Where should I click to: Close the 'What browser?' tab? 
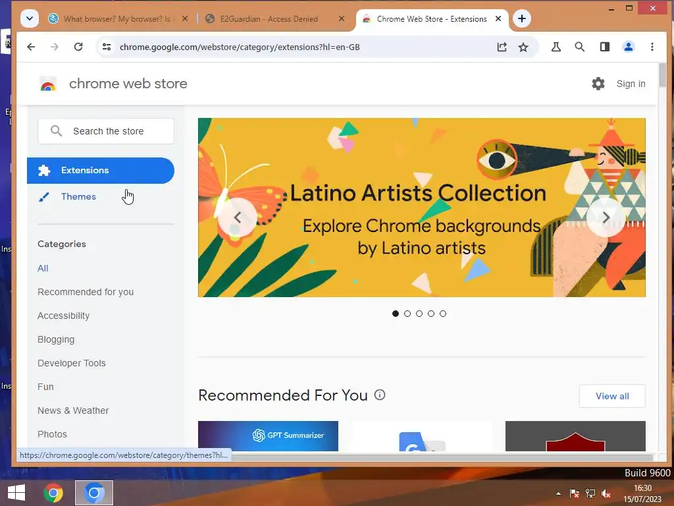coord(185,18)
